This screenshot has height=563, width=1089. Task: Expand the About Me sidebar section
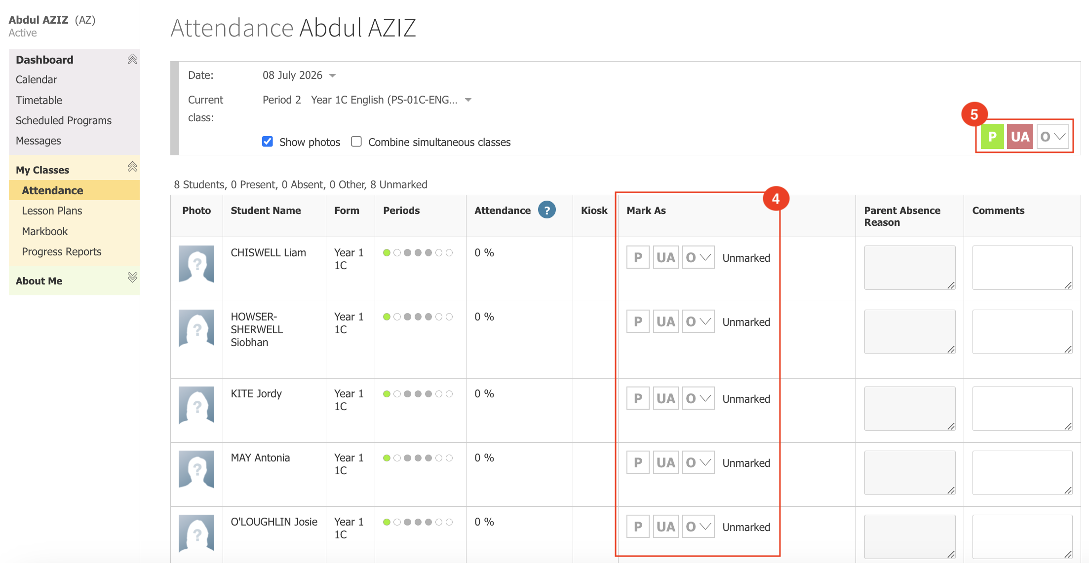tap(132, 277)
